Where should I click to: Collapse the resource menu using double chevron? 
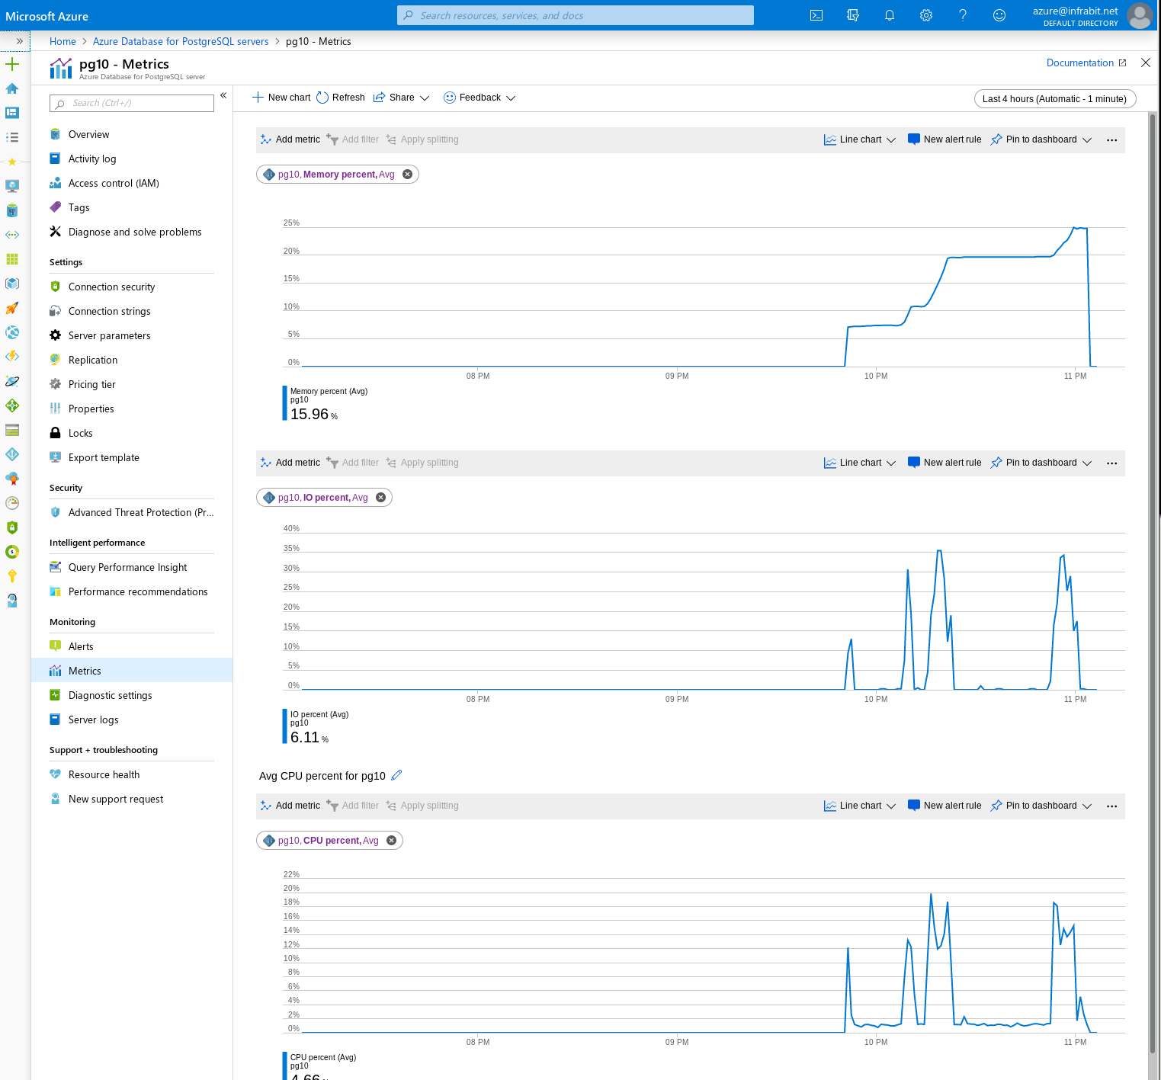pyautogui.click(x=223, y=95)
